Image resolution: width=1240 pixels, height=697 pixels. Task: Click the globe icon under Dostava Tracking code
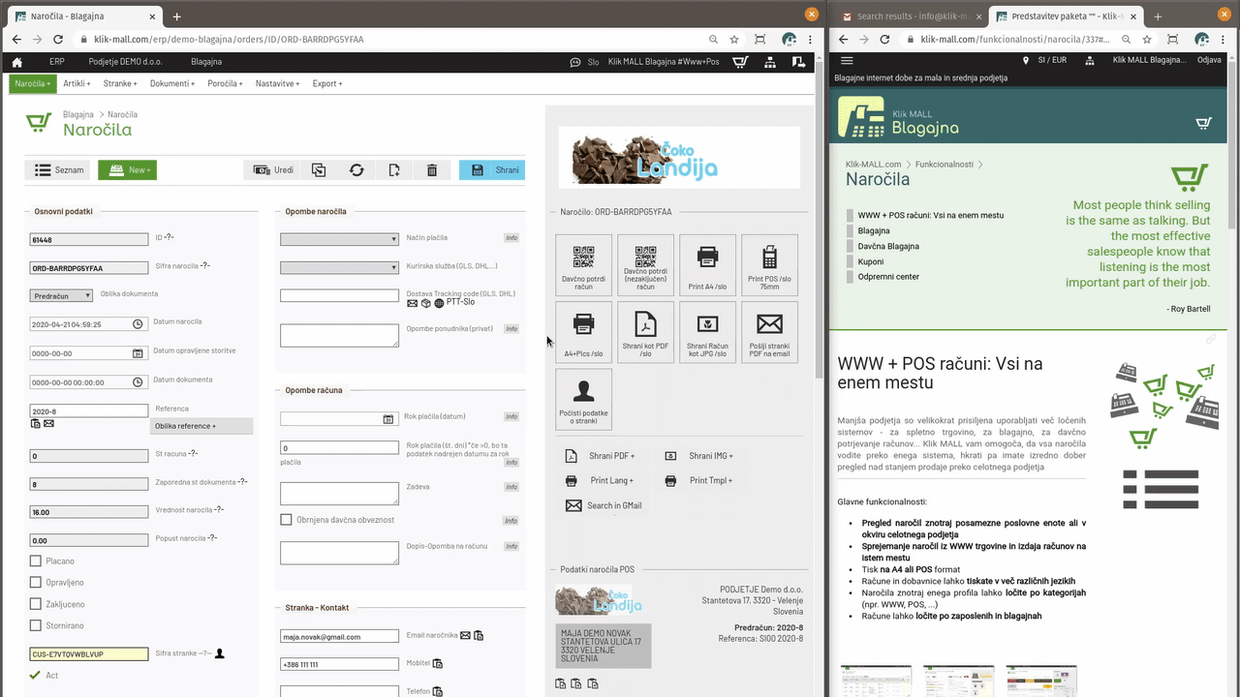coord(439,303)
